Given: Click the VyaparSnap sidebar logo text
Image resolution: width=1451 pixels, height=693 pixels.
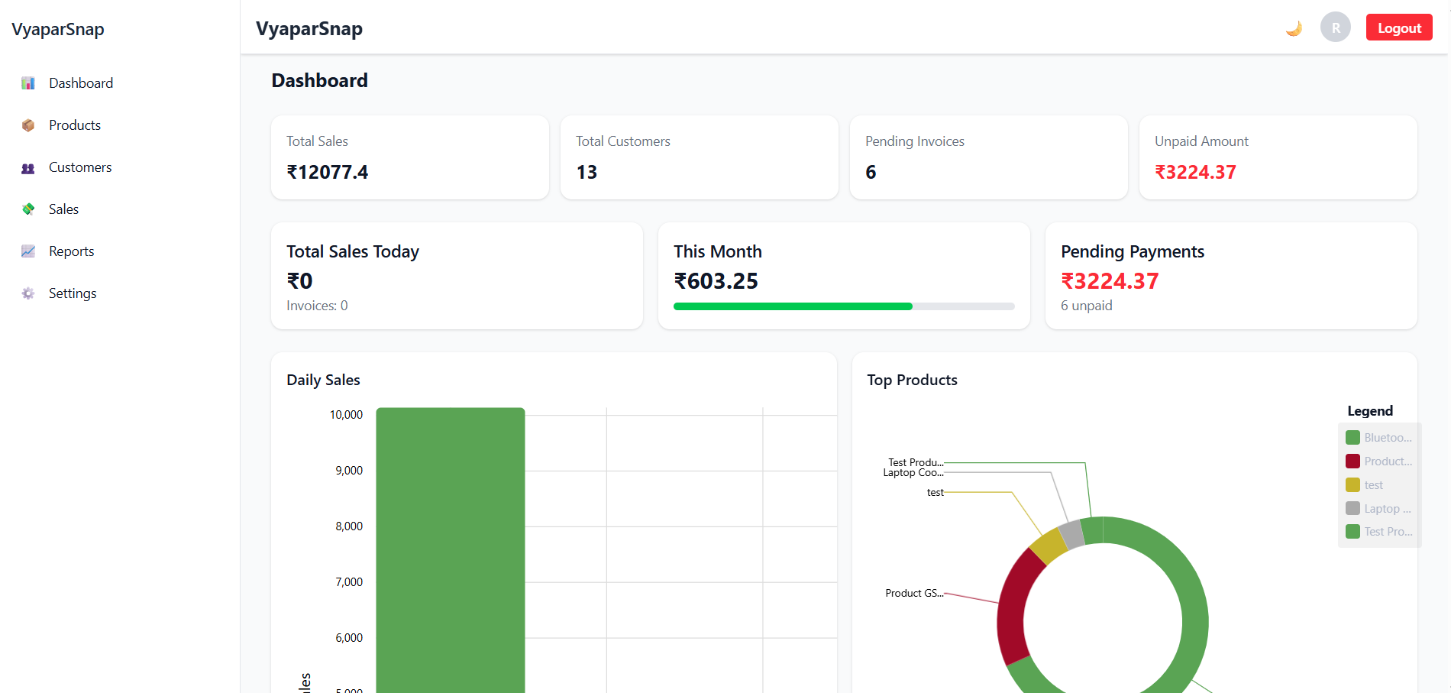Looking at the screenshot, I should pyautogui.click(x=58, y=30).
